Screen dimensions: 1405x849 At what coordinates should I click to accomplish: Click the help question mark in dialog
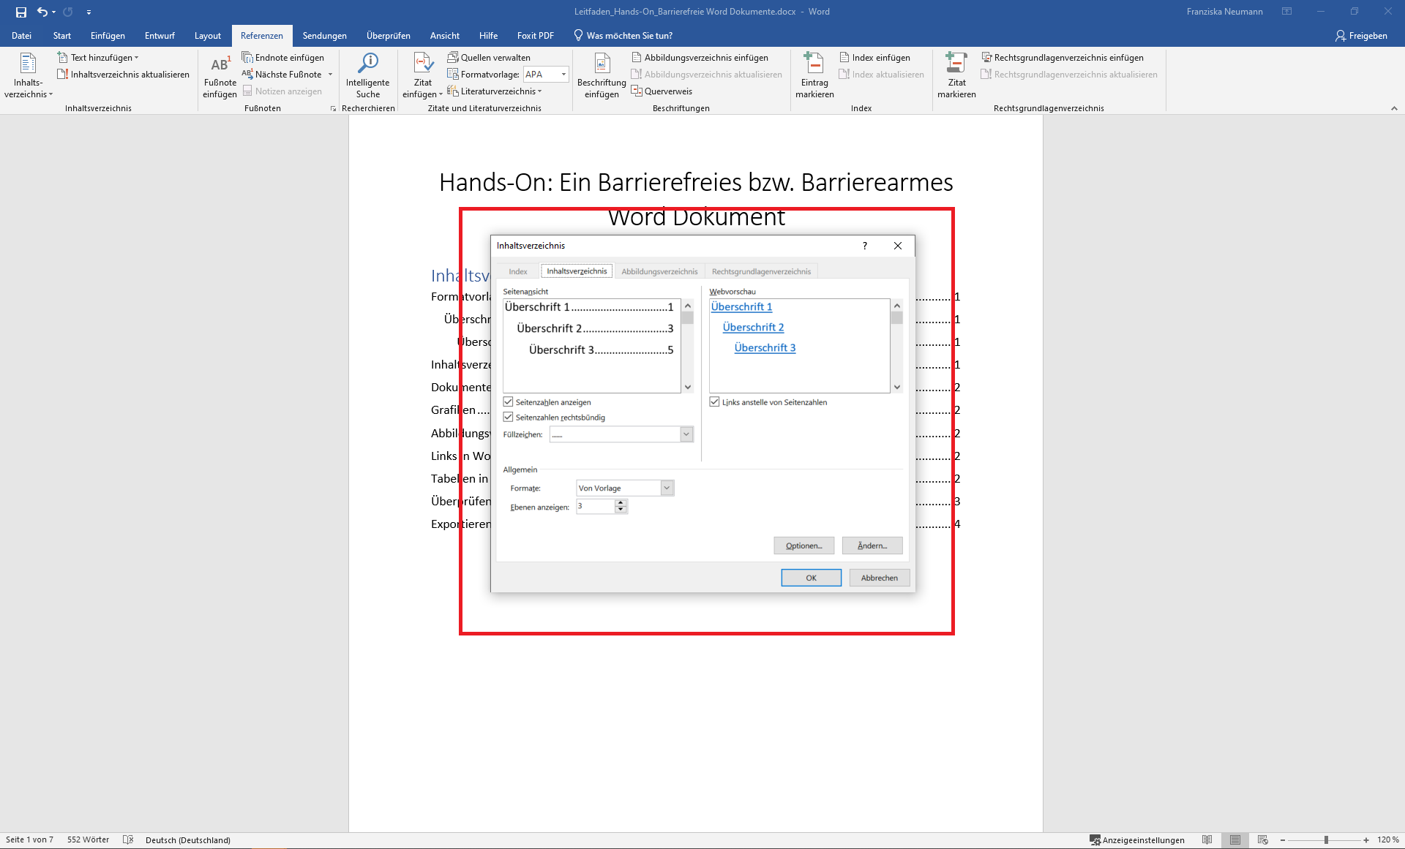(x=864, y=246)
